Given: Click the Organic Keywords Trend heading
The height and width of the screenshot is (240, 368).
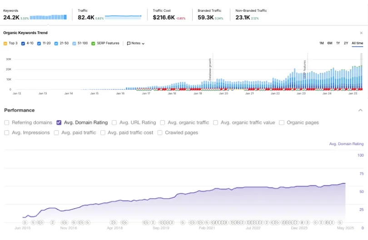Looking at the screenshot, I should click(x=25, y=33).
